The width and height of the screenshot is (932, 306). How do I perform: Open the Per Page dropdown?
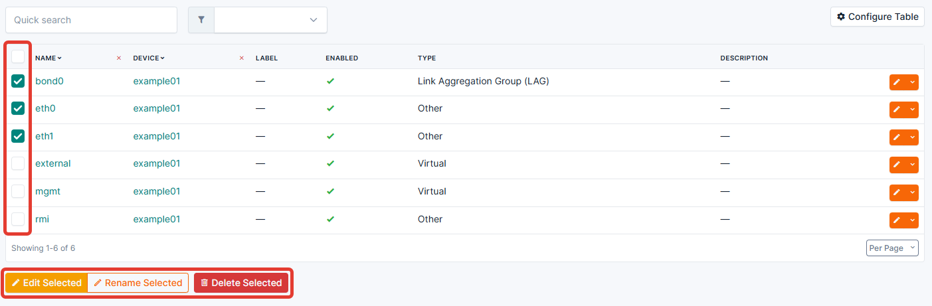pos(892,248)
